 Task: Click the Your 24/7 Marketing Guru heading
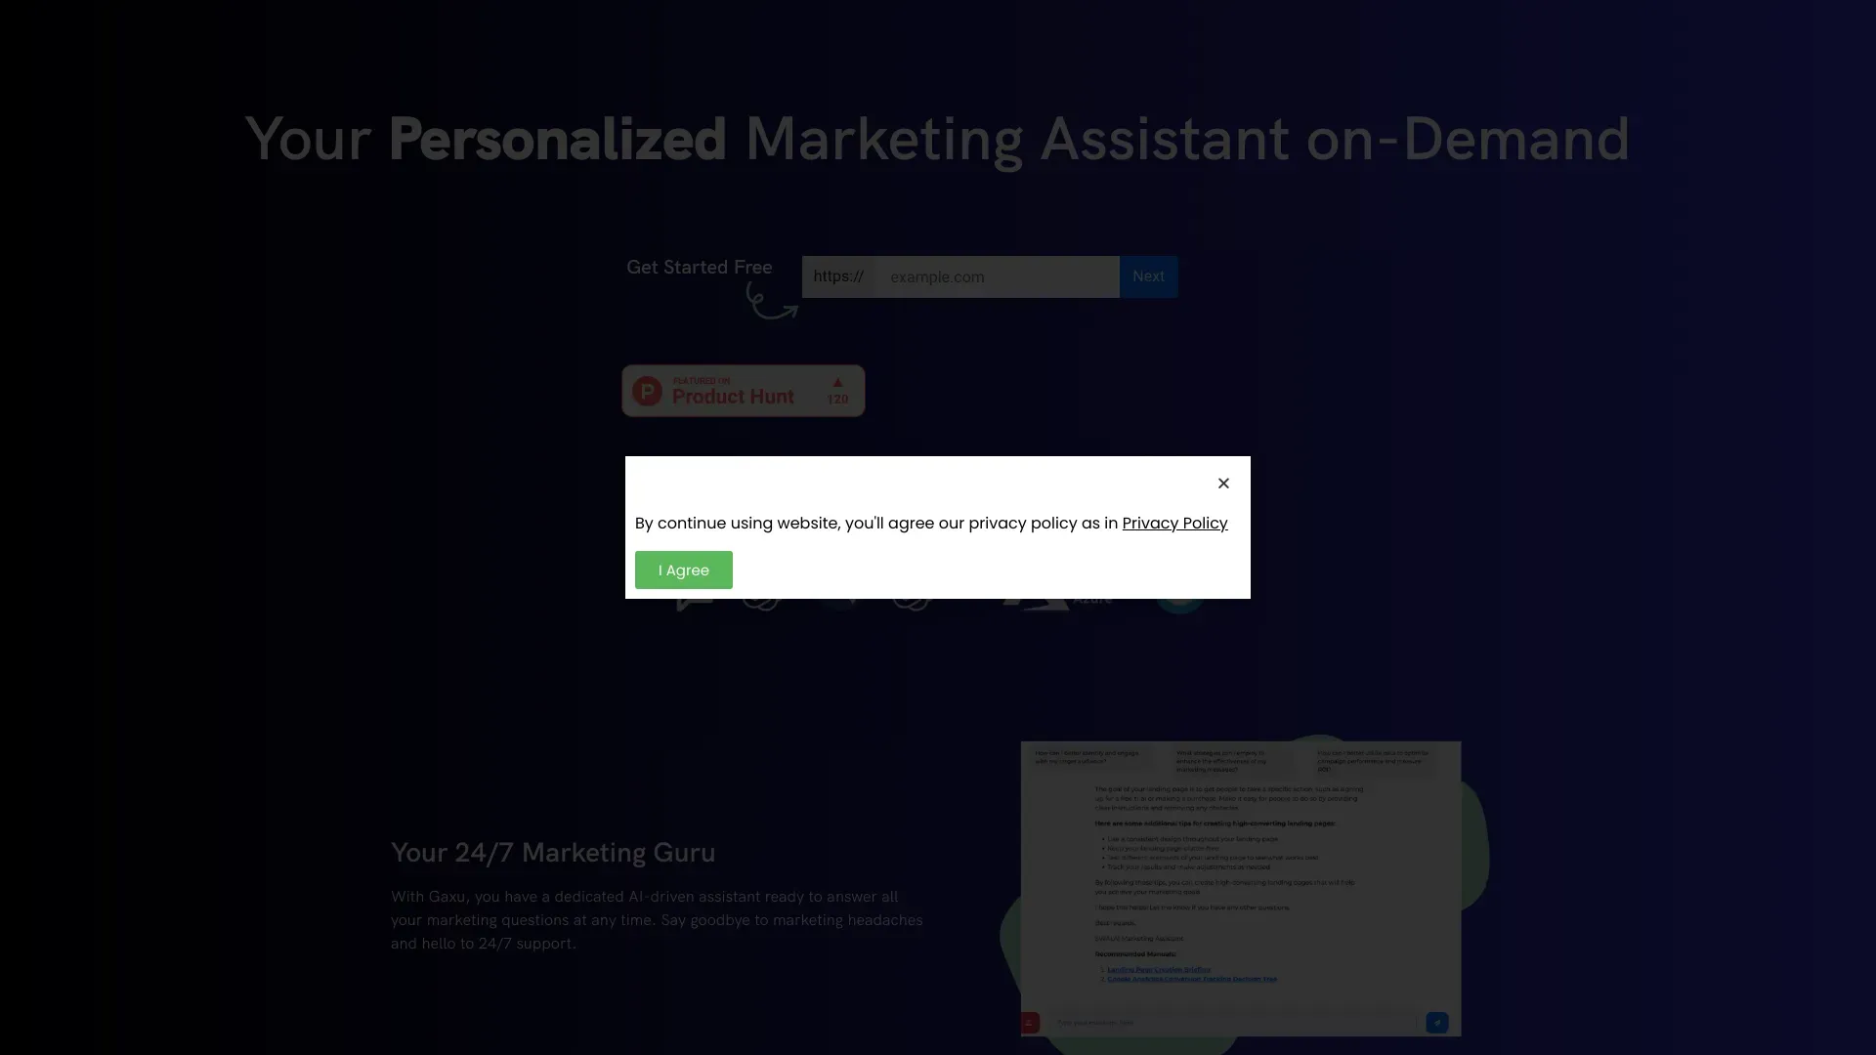[x=553, y=853]
